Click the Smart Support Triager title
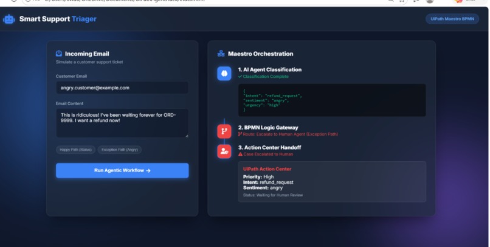 pyautogui.click(x=58, y=19)
